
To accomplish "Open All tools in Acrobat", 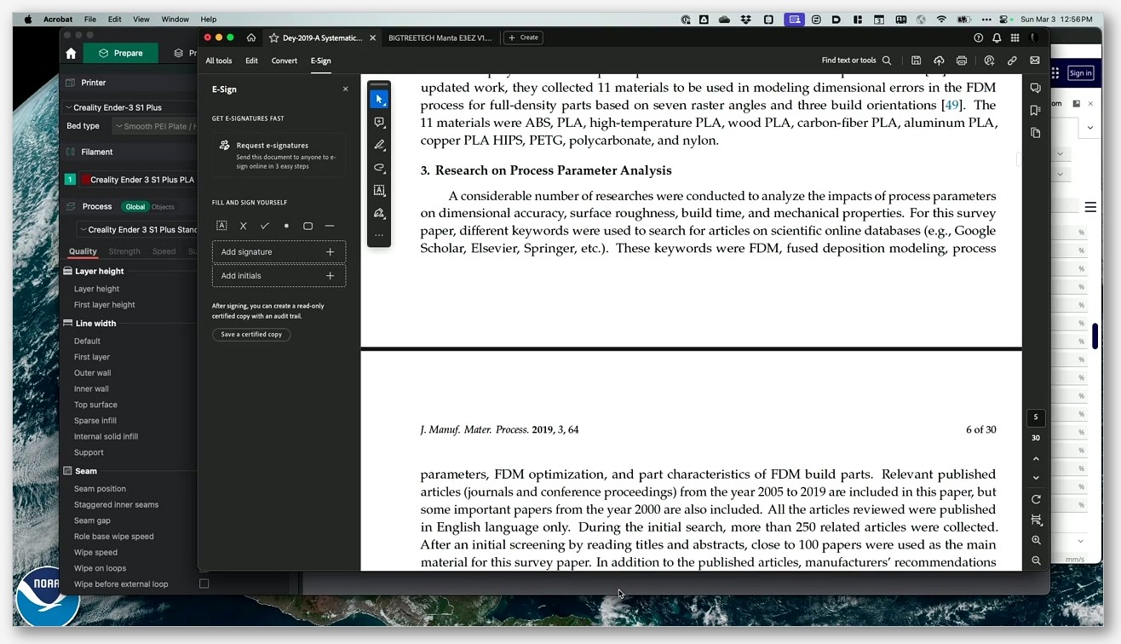I will point(218,60).
